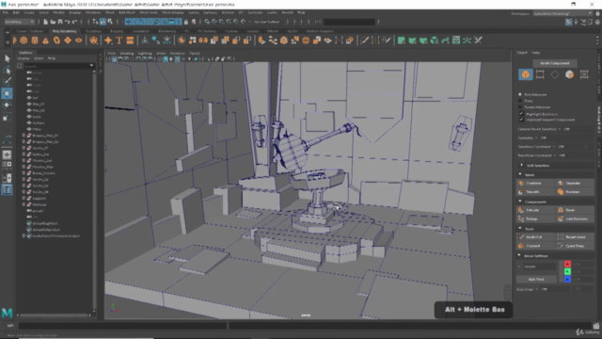Click the Redo arrow icon

pos(75,22)
